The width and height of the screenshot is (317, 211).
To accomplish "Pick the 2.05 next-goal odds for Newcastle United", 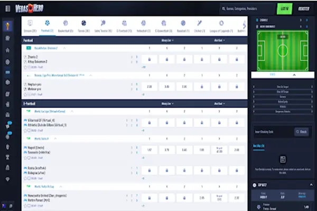I will tap(202, 198).
